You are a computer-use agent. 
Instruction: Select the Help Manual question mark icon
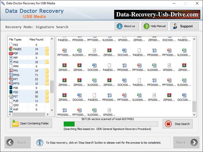tap(147, 26)
